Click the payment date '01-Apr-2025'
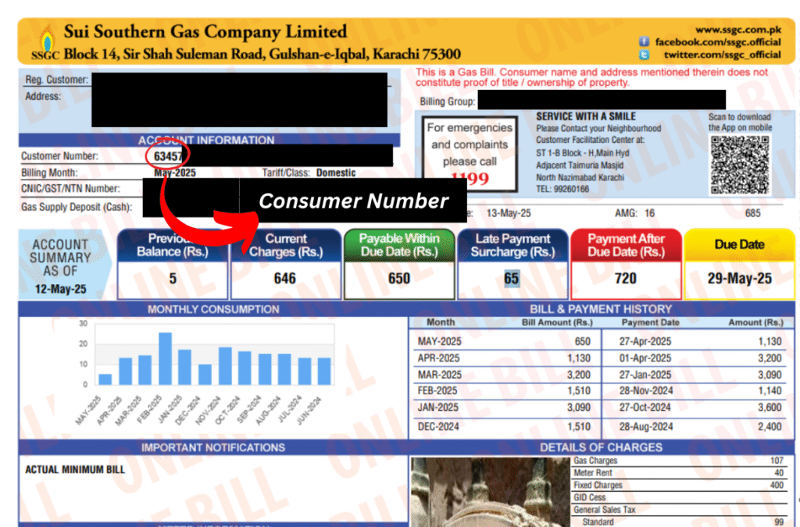Image resolution: width=800 pixels, height=527 pixels. pyautogui.click(x=645, y=358)
